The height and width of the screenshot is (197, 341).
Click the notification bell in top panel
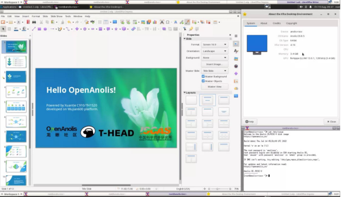pyautogui.click(x=310, y=7)
